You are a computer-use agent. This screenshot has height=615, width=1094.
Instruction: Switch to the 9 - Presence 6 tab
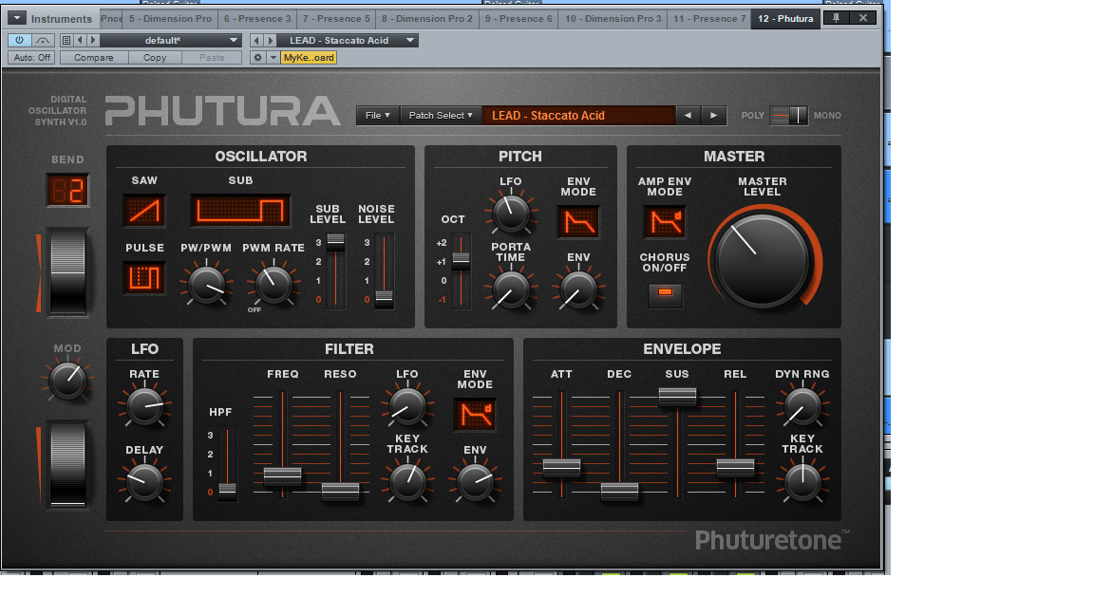(519, 19)
